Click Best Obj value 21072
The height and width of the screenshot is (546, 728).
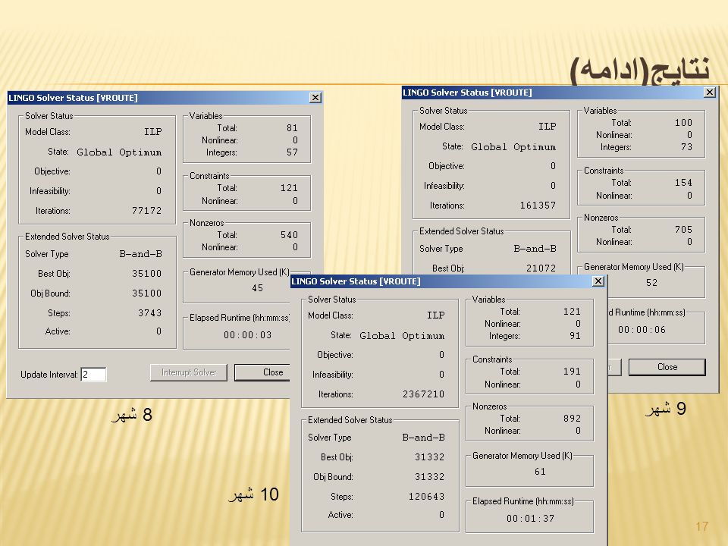pyautogui.click(x=541, y=268)
